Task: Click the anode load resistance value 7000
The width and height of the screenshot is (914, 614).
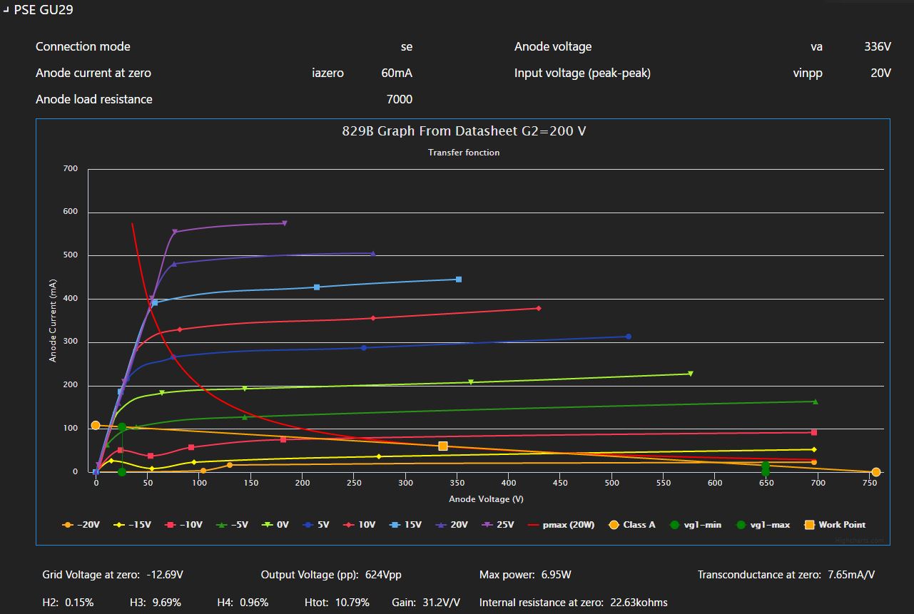Action: tap(400, 99)
